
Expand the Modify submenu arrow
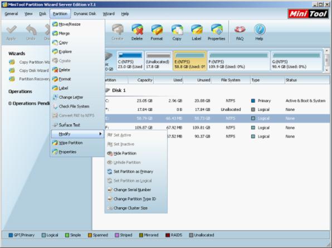(100, 134)
